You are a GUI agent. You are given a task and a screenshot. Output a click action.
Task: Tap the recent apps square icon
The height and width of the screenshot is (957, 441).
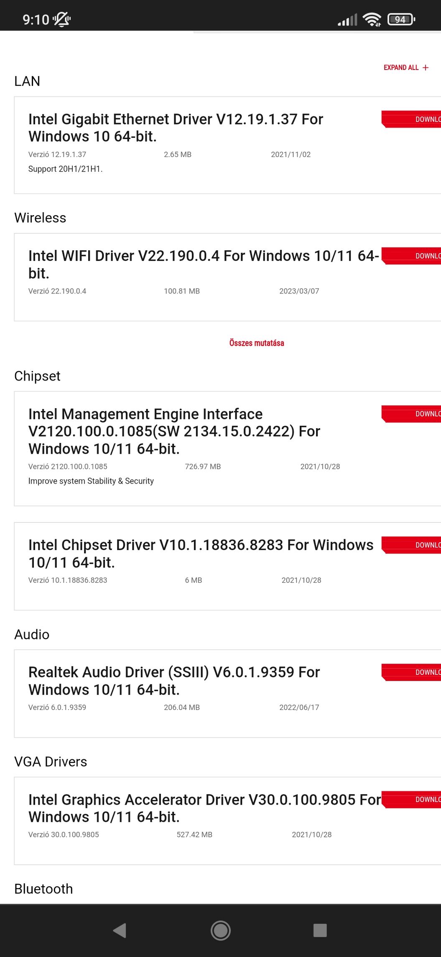[x=320, y=930]
